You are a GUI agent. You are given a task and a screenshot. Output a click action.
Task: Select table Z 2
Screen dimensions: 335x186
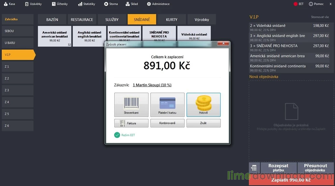18,78
